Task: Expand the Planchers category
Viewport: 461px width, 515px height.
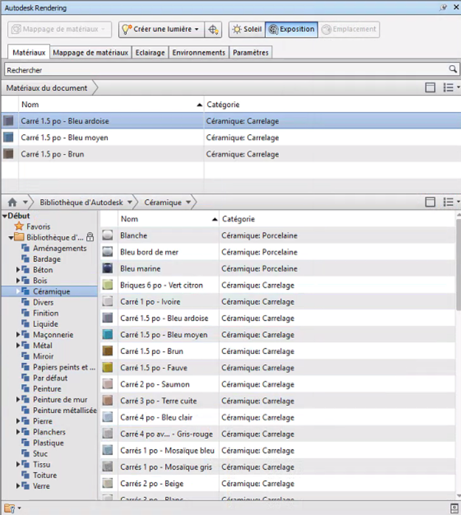Action: (18, 432)
